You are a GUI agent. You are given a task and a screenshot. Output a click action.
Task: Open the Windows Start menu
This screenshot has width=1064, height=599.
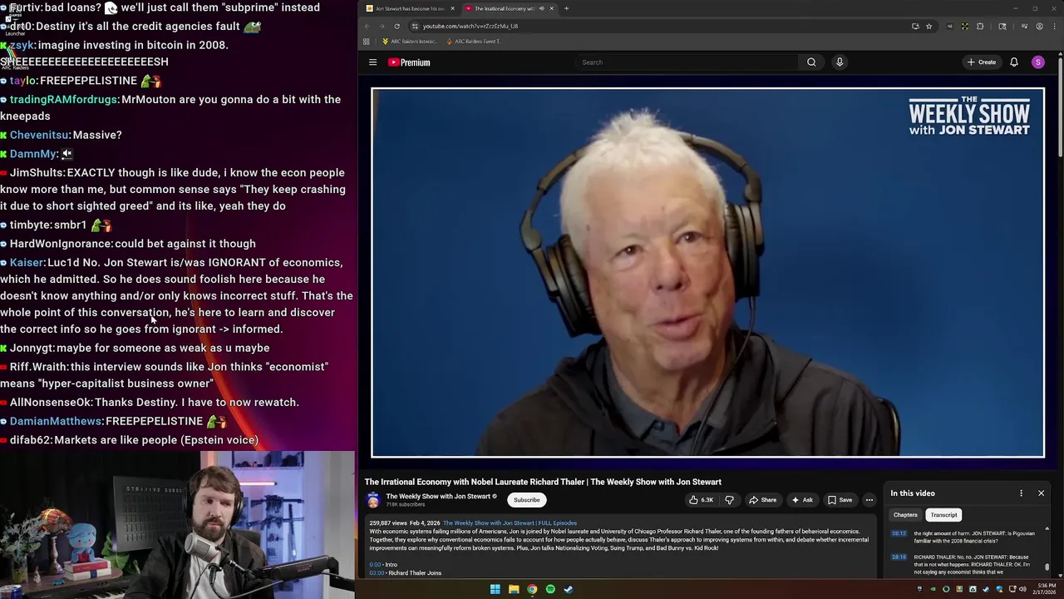tap(495, 589)
